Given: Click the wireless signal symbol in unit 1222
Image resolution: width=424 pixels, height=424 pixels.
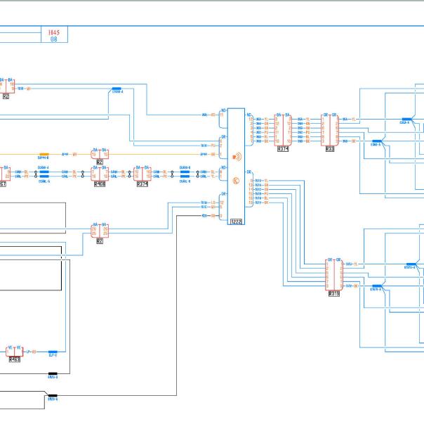Looking at the screenshot, I should [x=237, y=157].
